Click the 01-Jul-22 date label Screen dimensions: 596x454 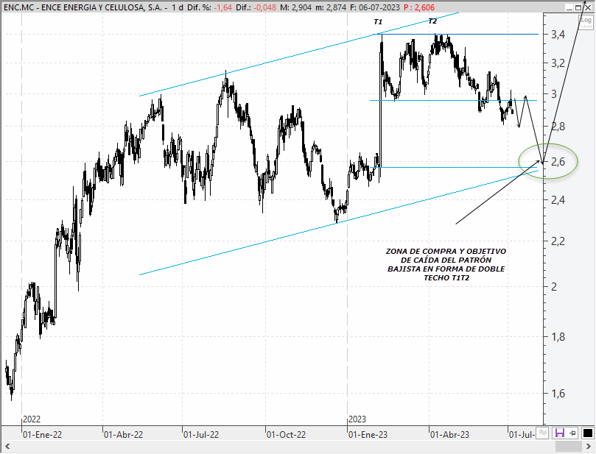click(201, 435)
